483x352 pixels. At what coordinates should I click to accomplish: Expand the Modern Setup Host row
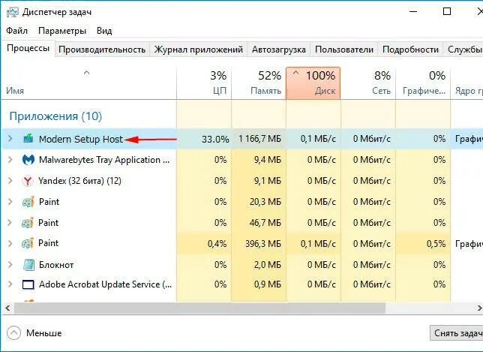10,139
